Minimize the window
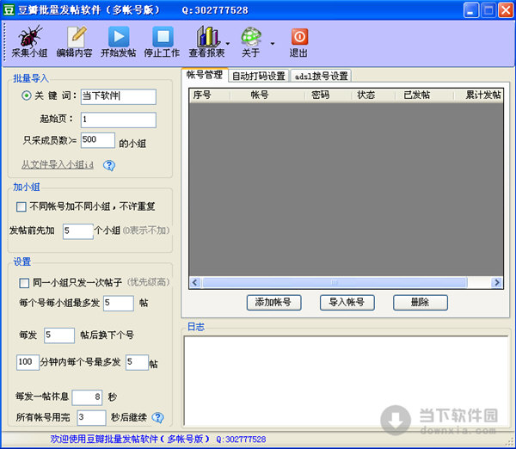The height and width of the screenshot is (449, 516). coord(471,9)
